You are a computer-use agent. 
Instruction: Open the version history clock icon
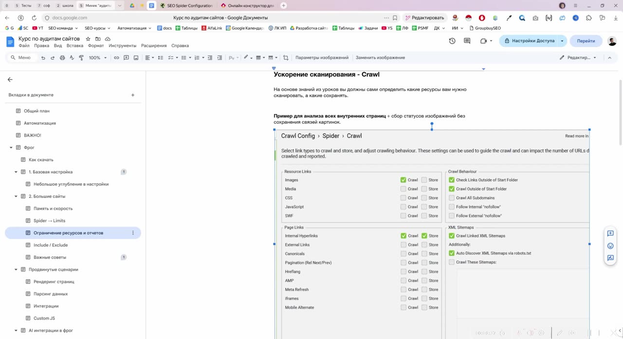coord(452,41)
